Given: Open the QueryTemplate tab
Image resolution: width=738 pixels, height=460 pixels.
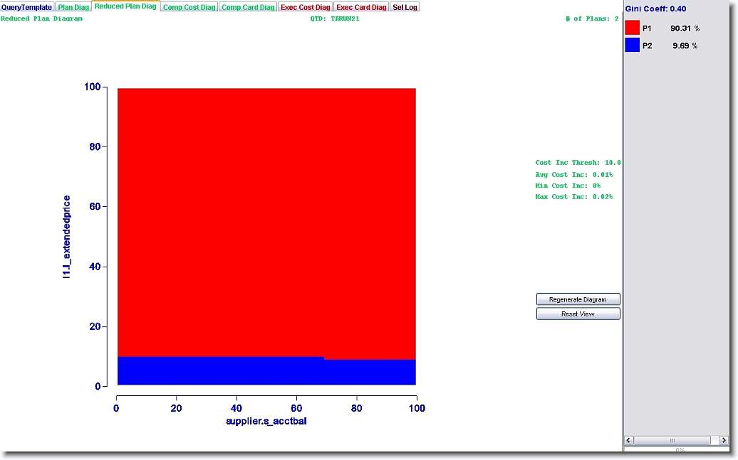Looking at the screenshot, I should [x=27, y=7].
